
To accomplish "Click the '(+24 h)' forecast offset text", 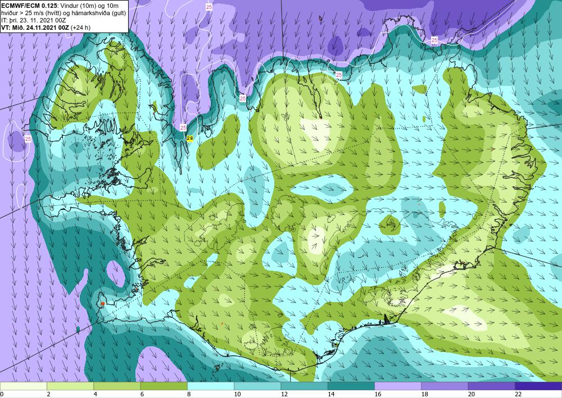I will click(80, 28).
